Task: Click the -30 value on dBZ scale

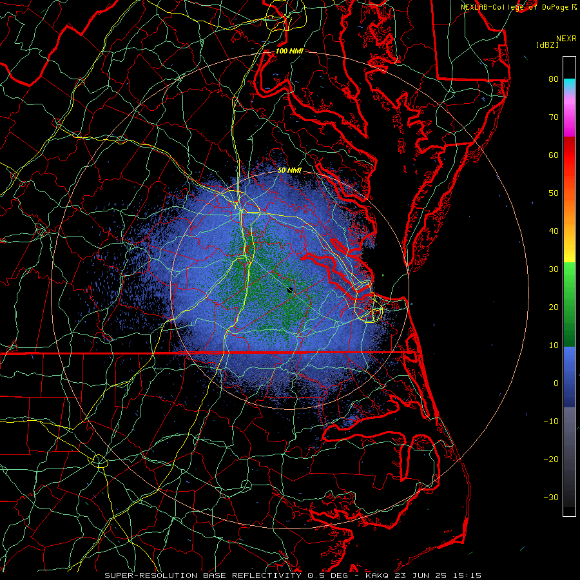Action: pos(551,497)
